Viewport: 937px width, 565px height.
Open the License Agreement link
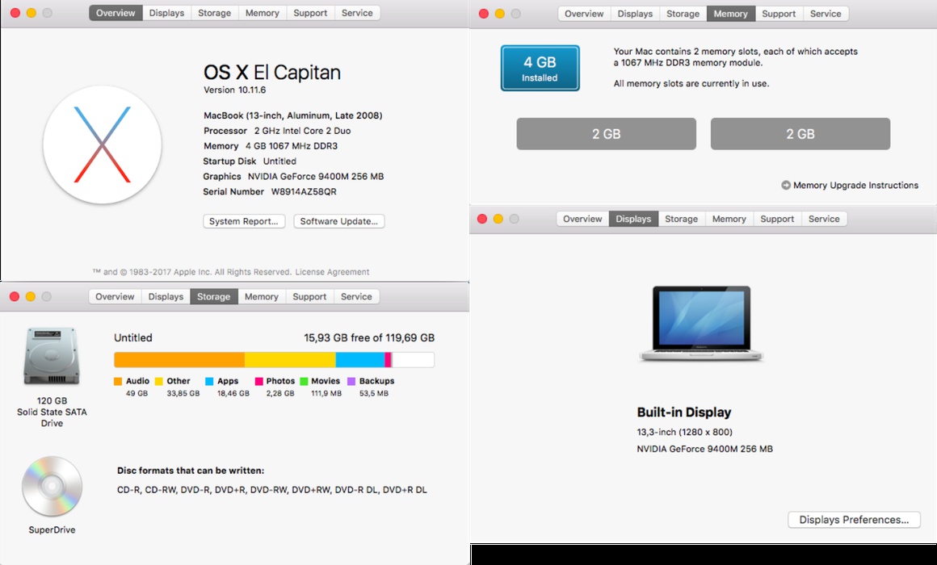[332, 272]
